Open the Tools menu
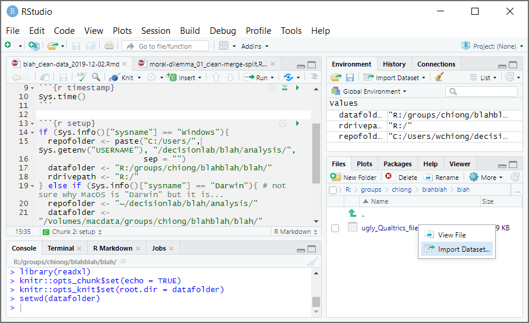Image resolution: width=529 pixels, height=323 pixels. coord(291,31)
